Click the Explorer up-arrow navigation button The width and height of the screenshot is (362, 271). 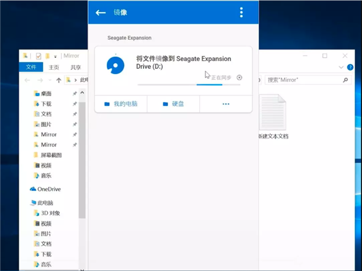click(x=59, y=80)
